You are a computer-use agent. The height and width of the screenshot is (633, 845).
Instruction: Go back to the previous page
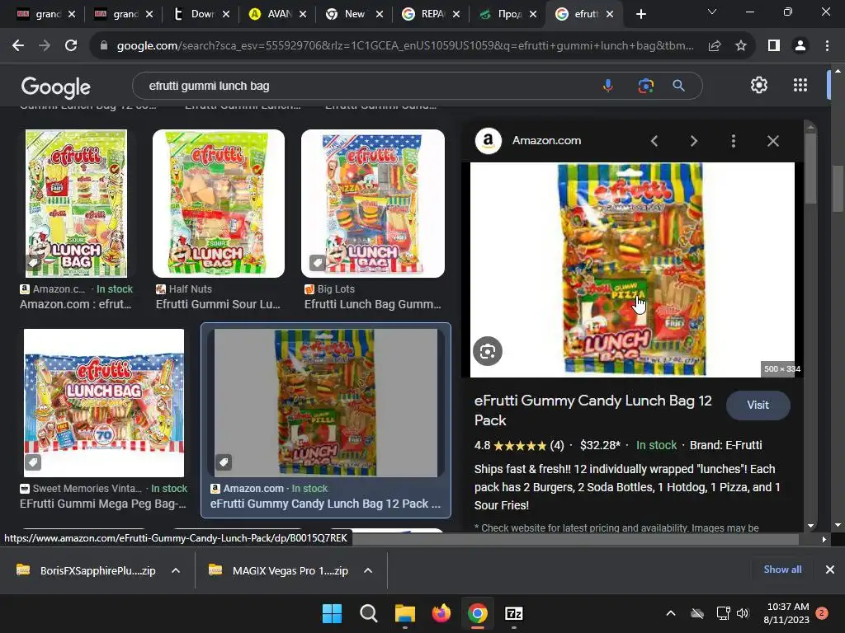coord(18,46)
